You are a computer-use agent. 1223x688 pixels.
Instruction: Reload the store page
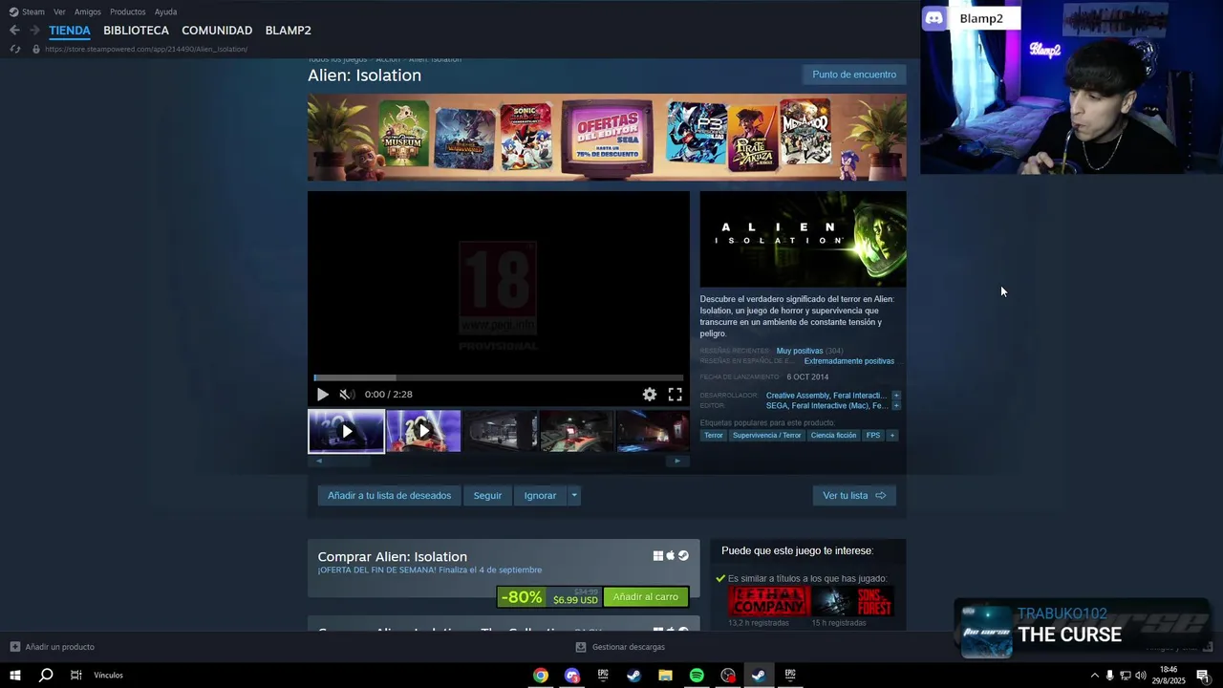point(14,49)
